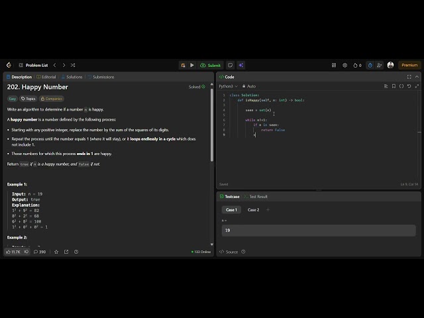
Task: Open the settings gear icon
Action: [344, 65]
